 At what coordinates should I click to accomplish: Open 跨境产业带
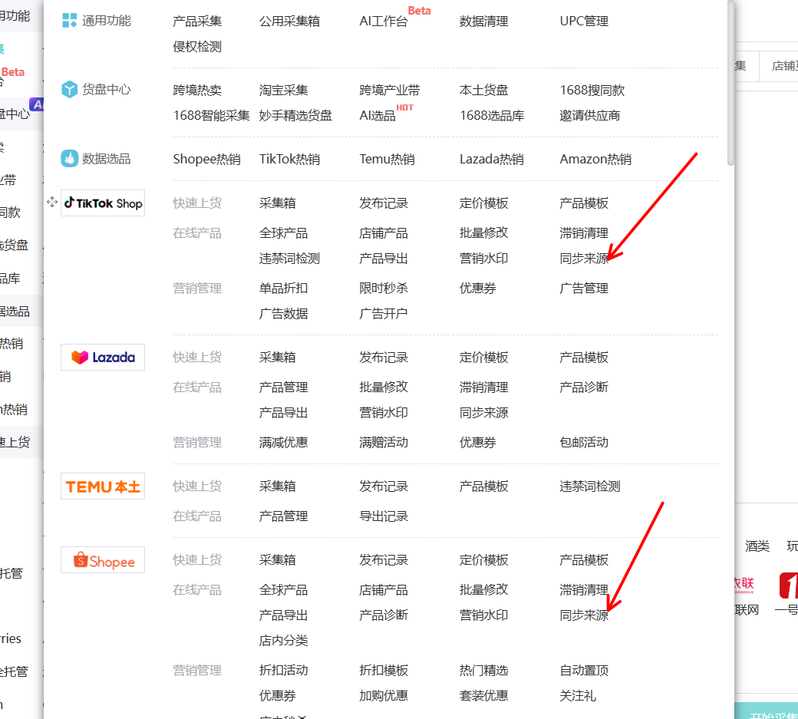(x=390, y=91)
